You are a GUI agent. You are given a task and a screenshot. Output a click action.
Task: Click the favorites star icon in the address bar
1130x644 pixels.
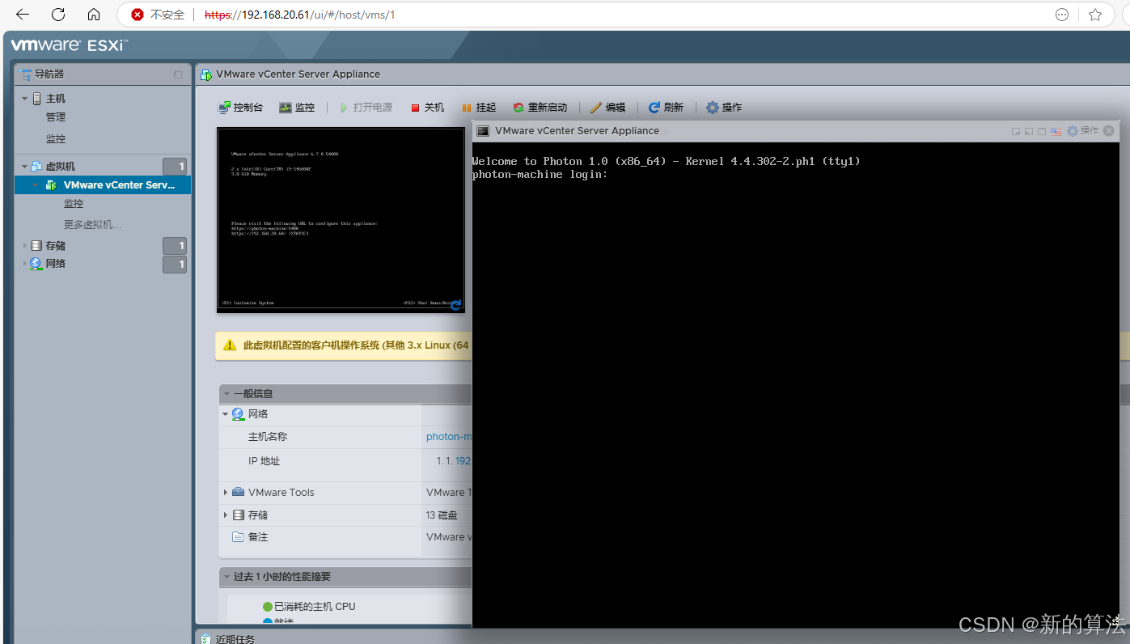click(1095, 15)
